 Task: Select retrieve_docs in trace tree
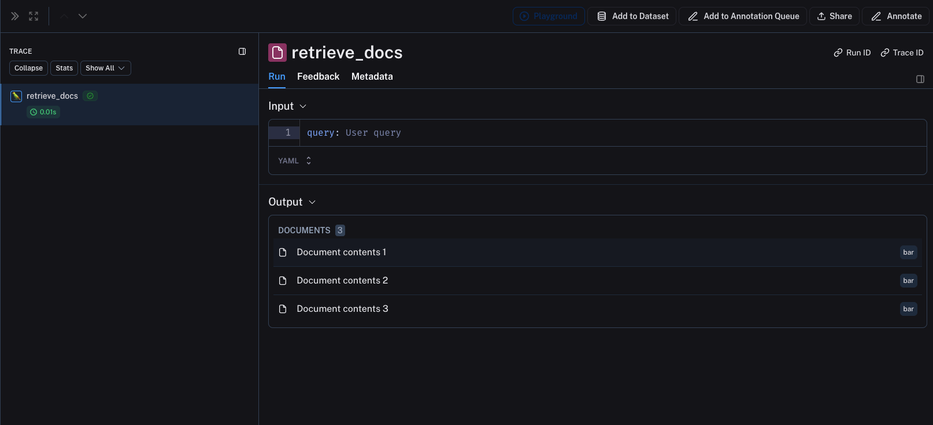(129, 105)
